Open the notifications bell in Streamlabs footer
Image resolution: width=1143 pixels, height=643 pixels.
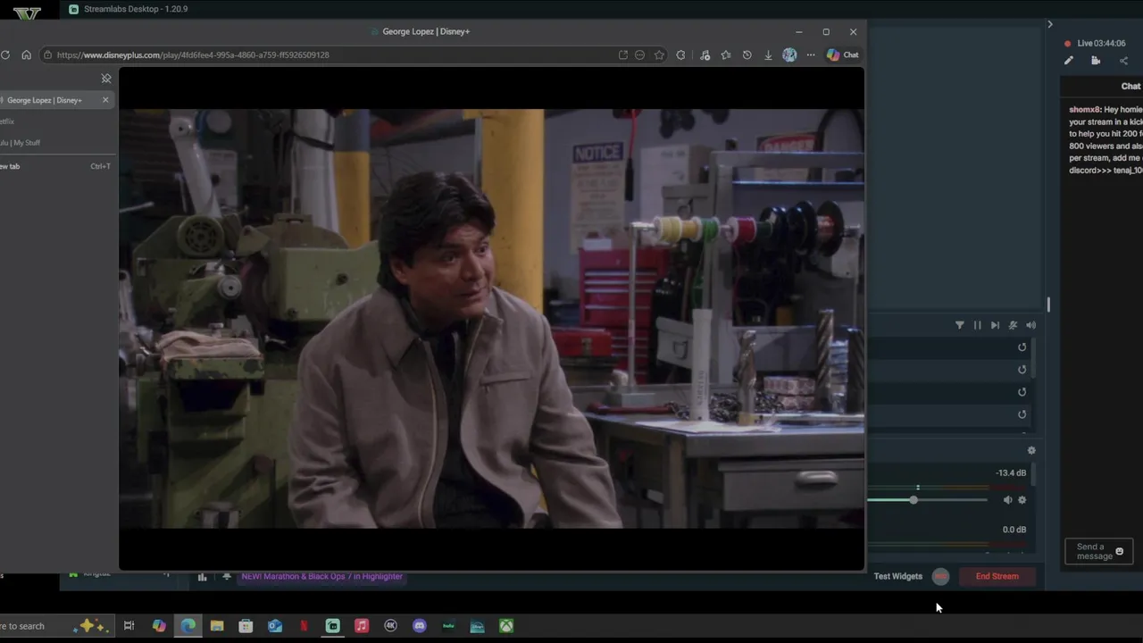(x=227, y=577)
